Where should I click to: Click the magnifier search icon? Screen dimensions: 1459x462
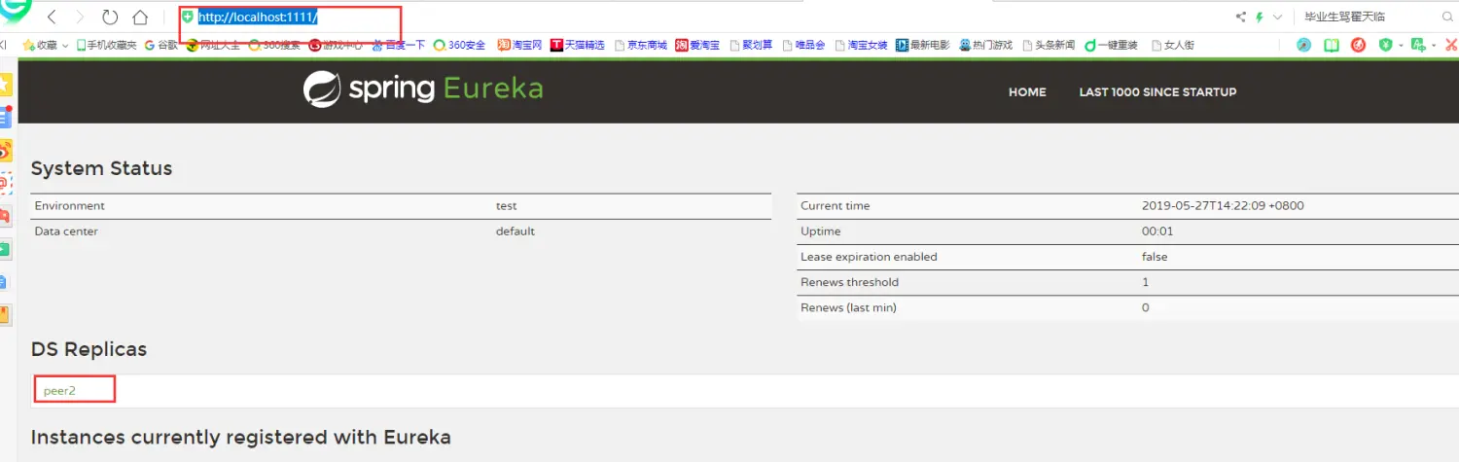click(1447, 17)
